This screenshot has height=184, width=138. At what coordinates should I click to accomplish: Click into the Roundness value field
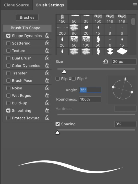pos(90,99)
